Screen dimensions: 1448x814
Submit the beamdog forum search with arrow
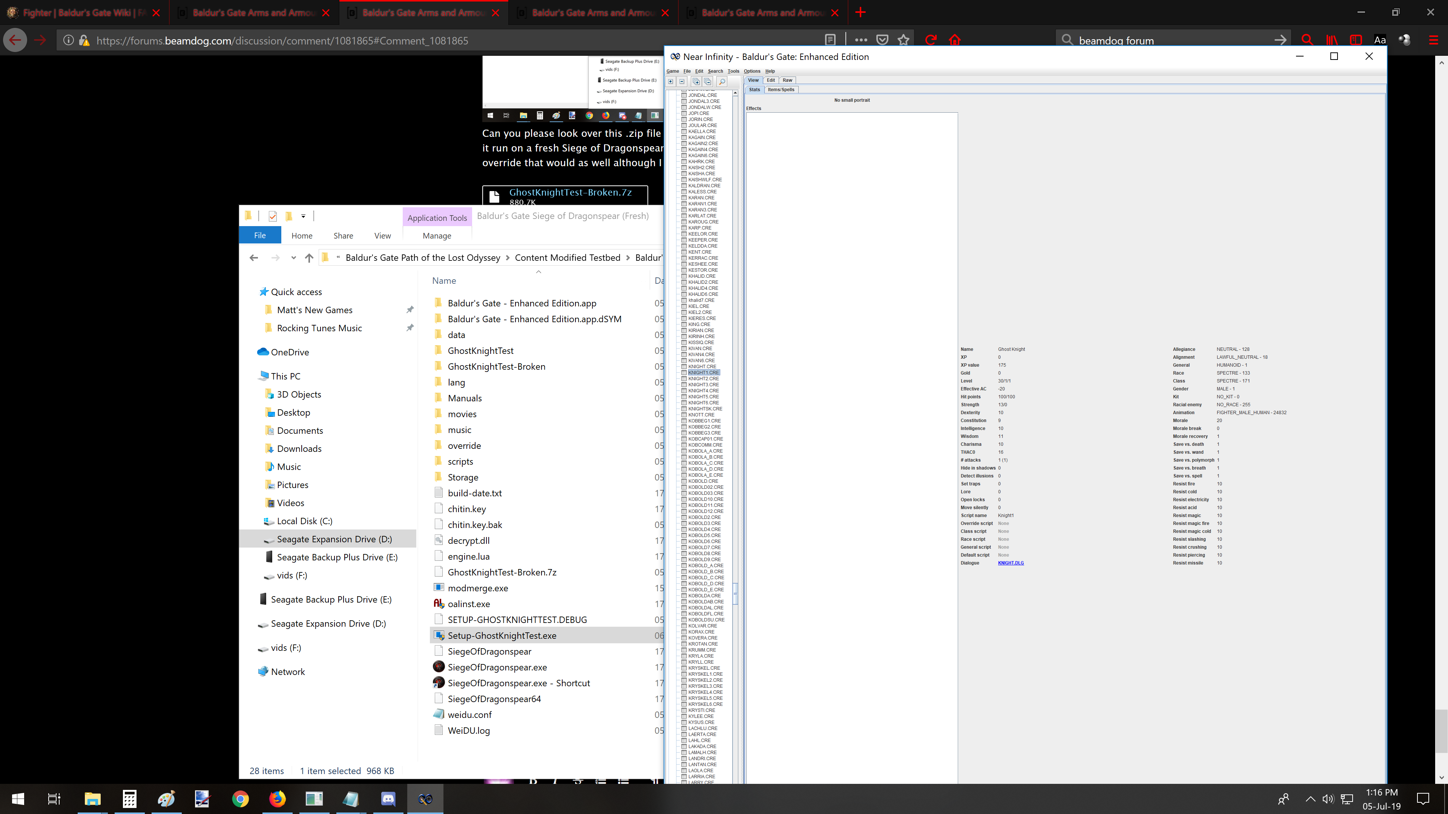1280,40
